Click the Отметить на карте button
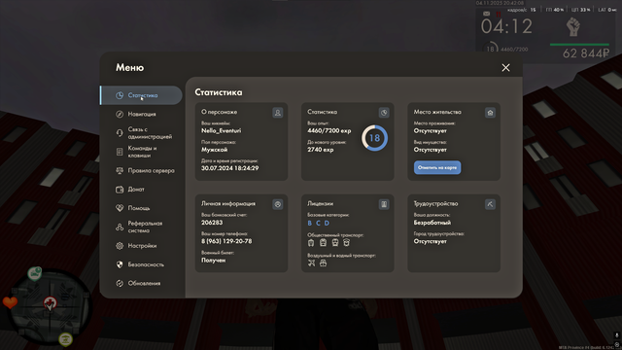The image size is (622, 350). (x=437, y=167)
